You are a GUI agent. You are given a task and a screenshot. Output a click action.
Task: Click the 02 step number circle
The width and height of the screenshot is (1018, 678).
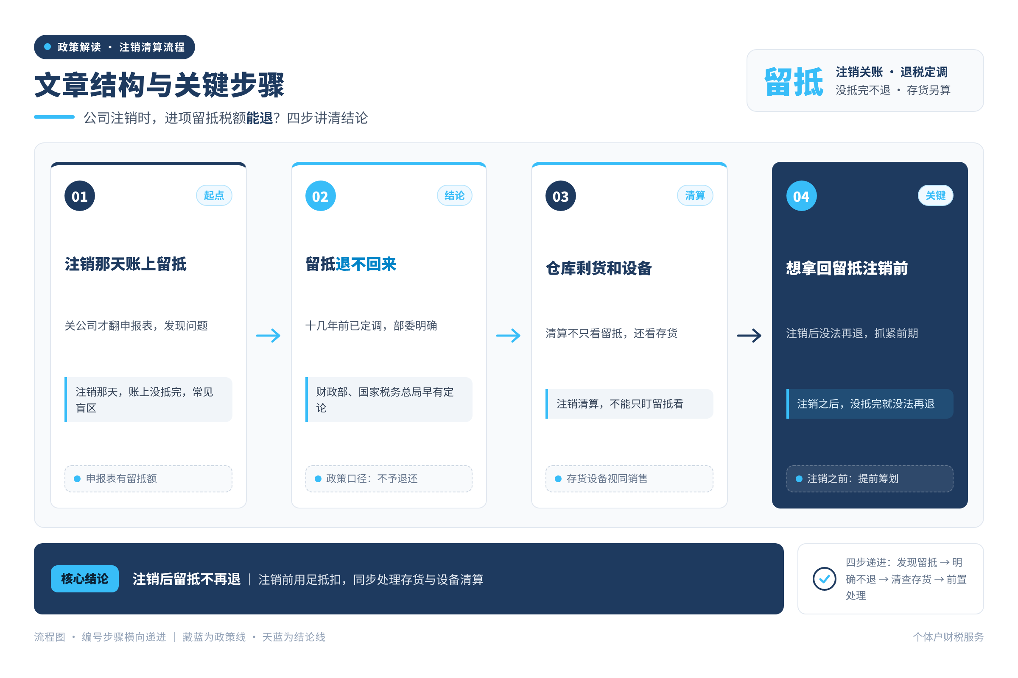[x=320, y=196]
